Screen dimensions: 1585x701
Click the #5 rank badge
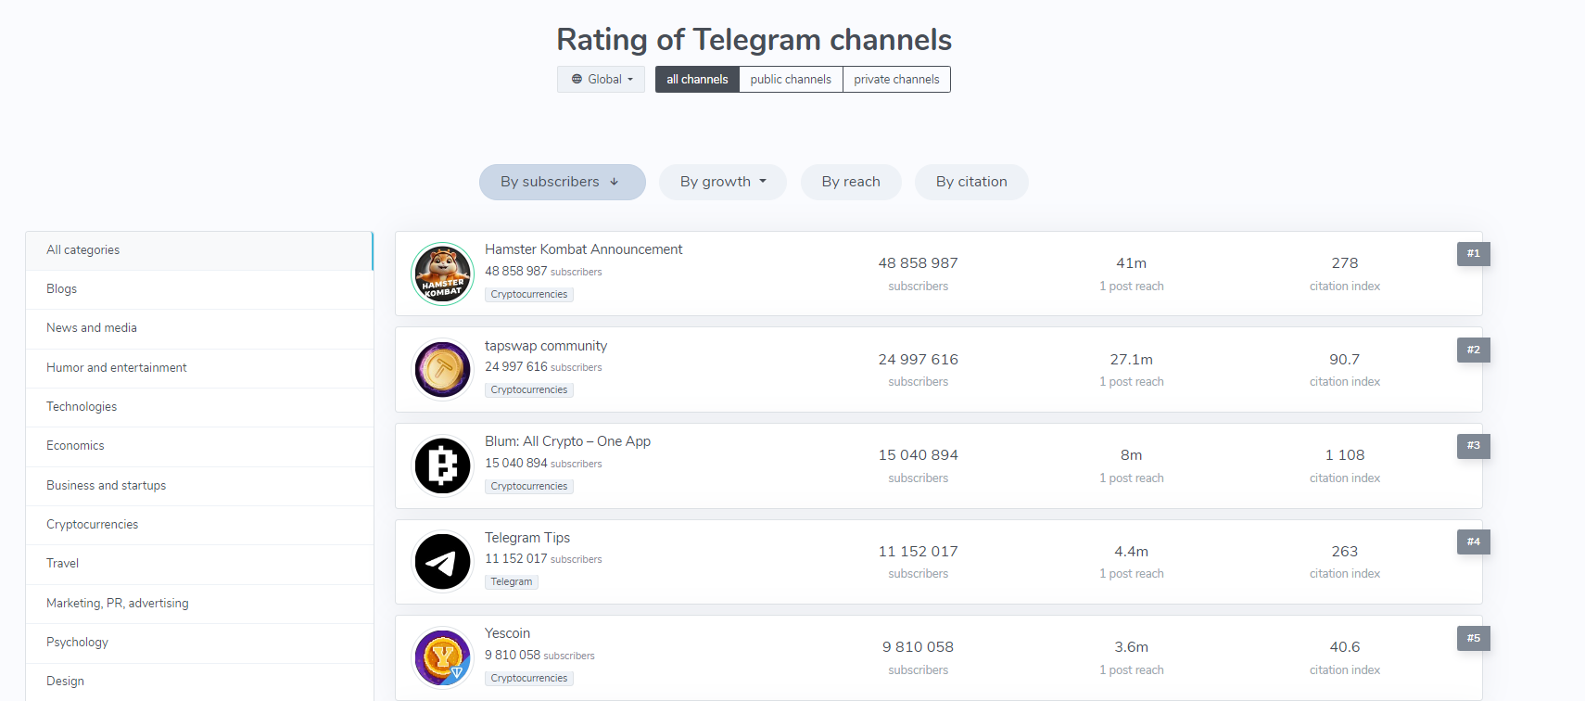(1474, 639)
